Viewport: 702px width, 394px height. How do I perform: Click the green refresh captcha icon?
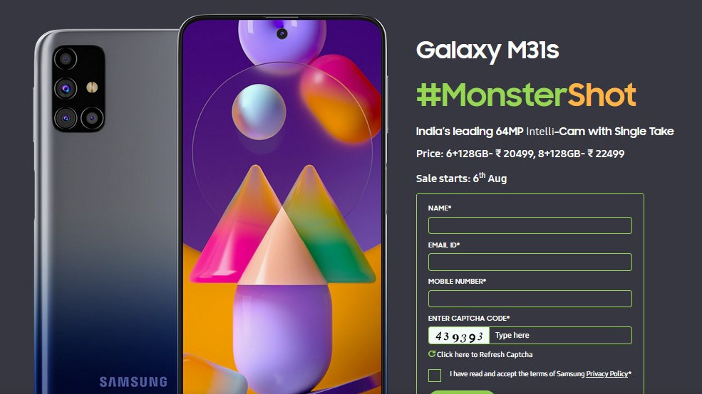tap(432, 353)
